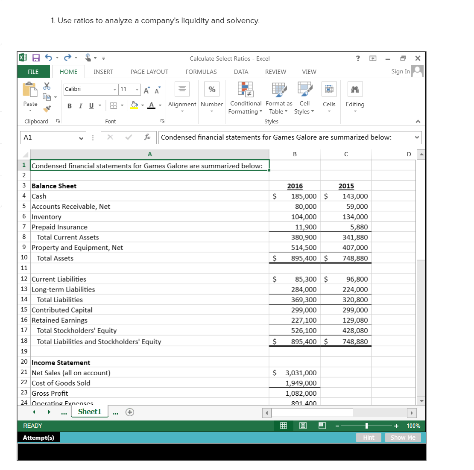
Task: Select the Sheet1 tab
Action: pos(89,411)
